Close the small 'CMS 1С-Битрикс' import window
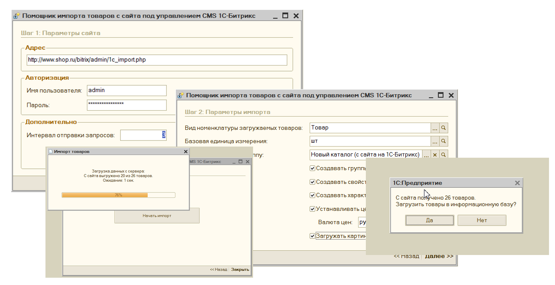This screenshot has height=285, width=555. (247, 162)
